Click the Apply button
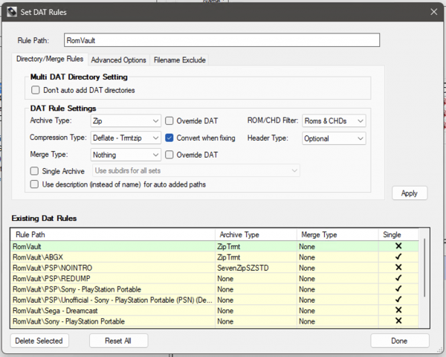446x357 pixels. pyautogui.click(x=410, y=193)
